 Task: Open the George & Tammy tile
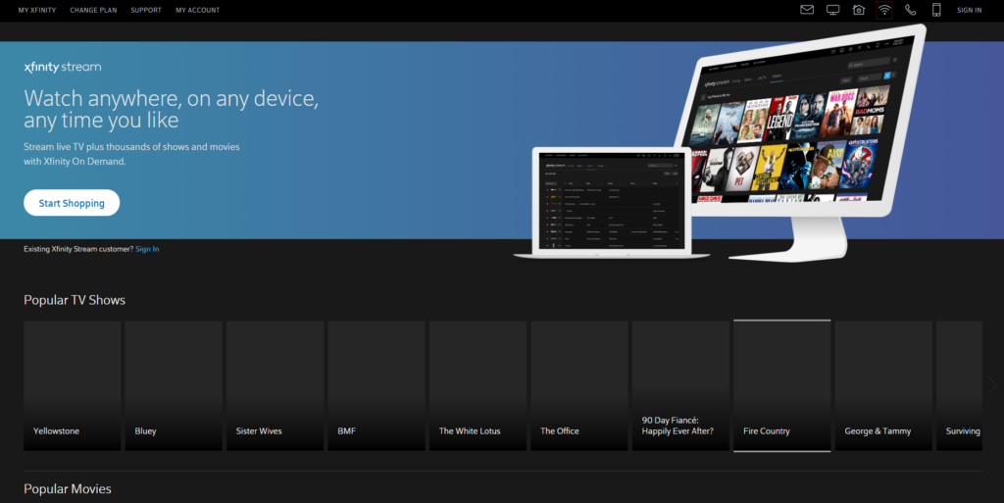coord(883,386)
